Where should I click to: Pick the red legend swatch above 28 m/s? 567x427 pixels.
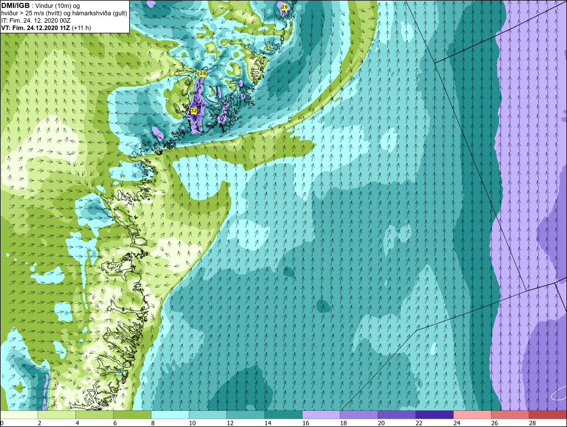[548, 415]
